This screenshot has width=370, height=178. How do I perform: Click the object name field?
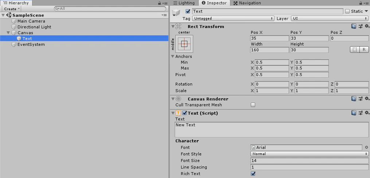pos(268,11)
